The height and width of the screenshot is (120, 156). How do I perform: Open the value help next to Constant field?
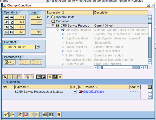pos(37,47)
